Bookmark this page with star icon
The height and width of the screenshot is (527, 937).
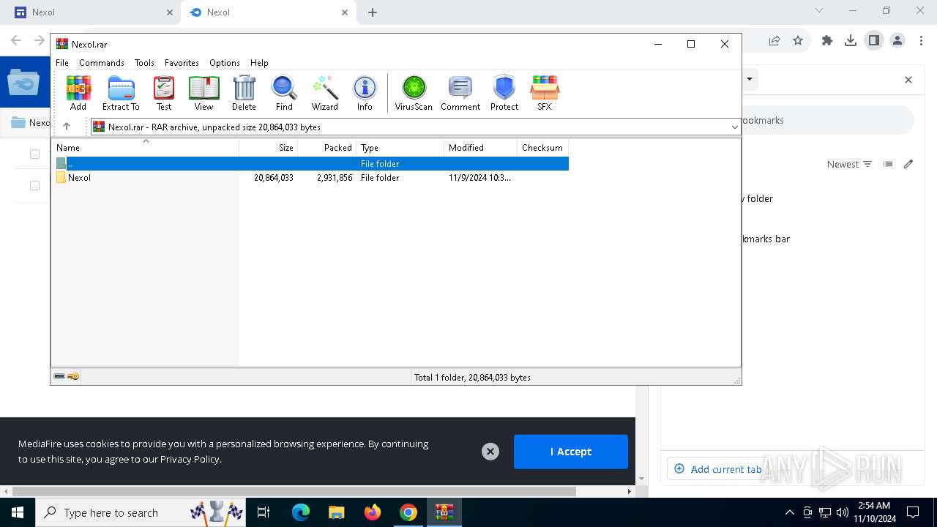click(798, 41)
